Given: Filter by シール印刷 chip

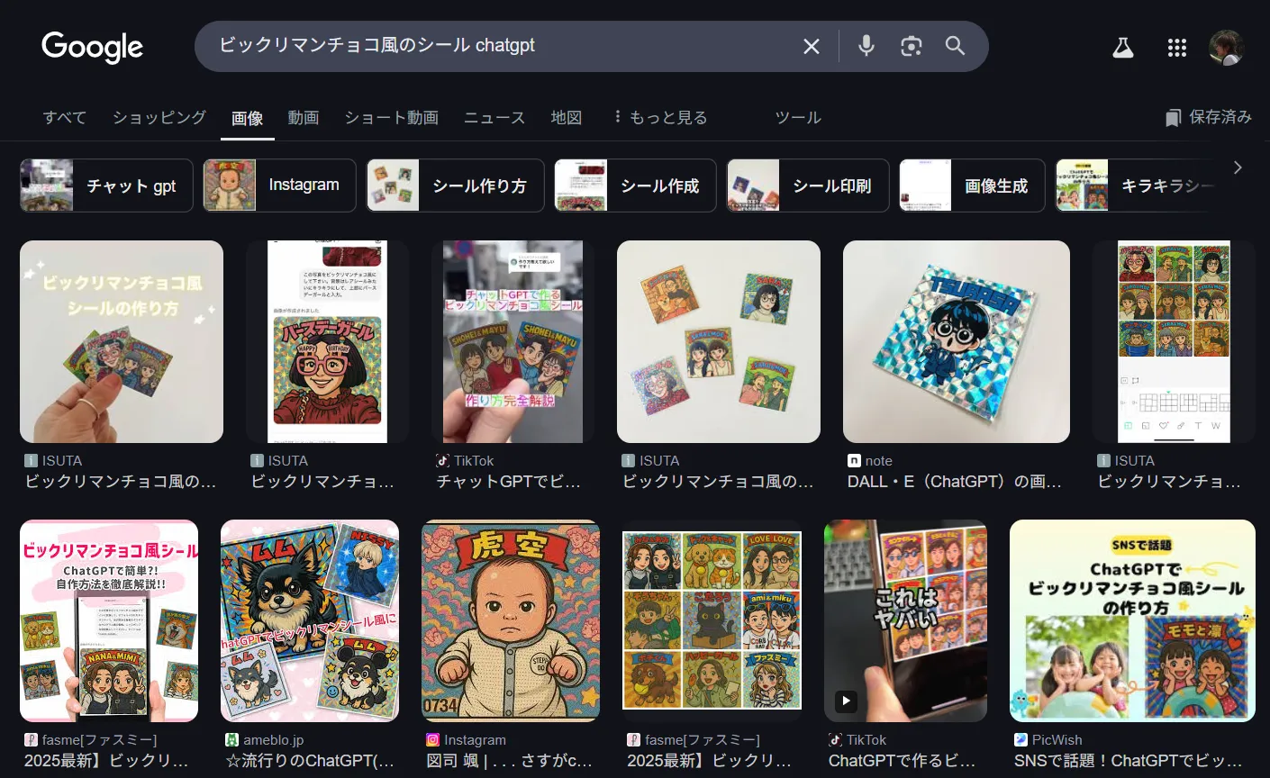Looking at the screenshot, I should coord(808,185).
